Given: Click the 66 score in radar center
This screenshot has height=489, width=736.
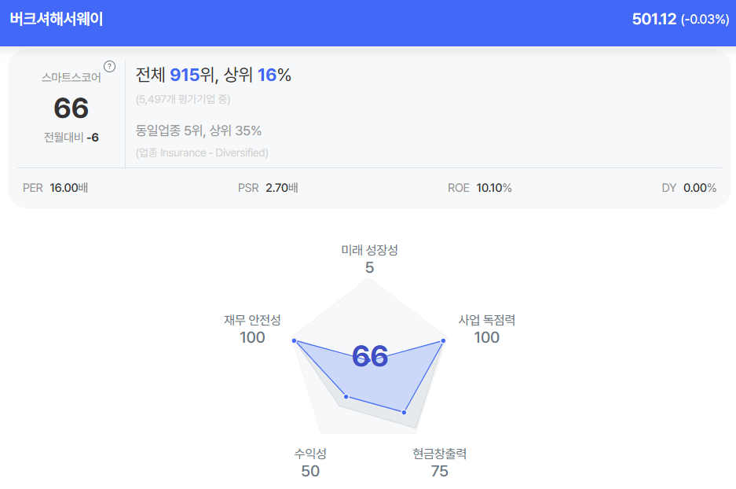Looking at the screenshot, I should (370, 356).
